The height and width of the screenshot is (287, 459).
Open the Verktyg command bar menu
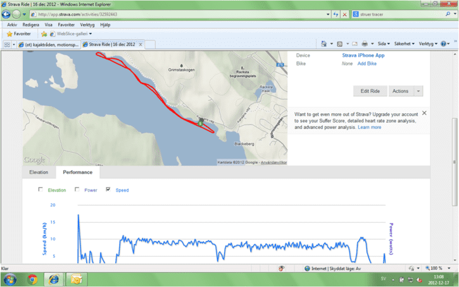pyautogui.click(x=428, y=44)
